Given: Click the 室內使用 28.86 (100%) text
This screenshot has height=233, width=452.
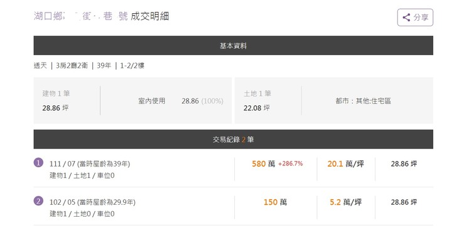Looking at the screenshot, I should point(181,101).
